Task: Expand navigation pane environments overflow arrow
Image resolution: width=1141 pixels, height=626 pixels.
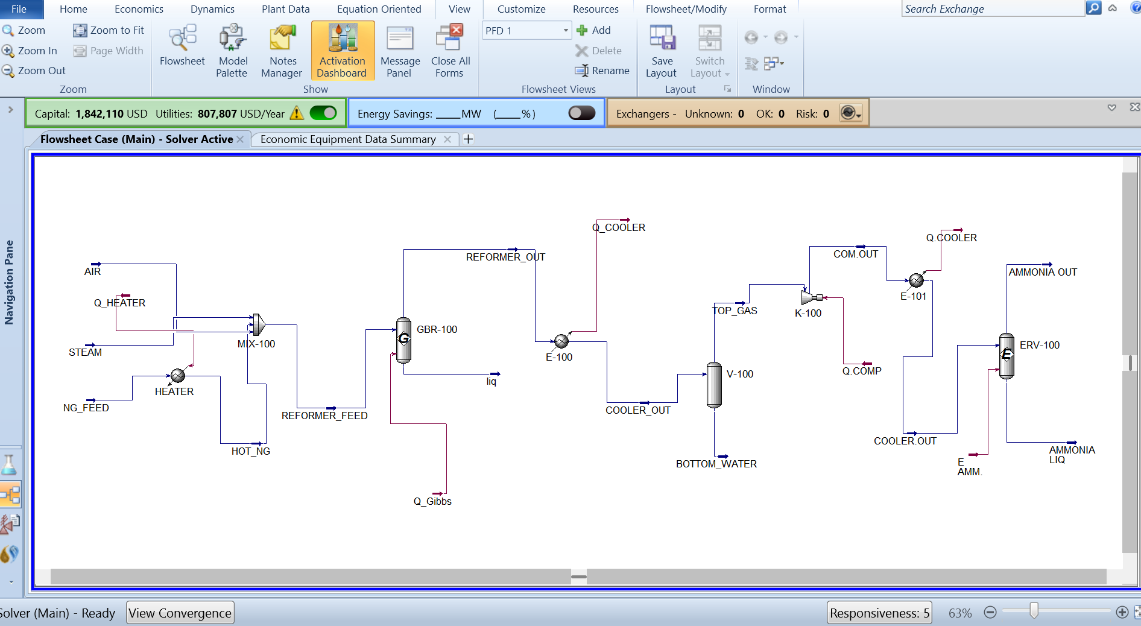Action: tap(11, 582)
